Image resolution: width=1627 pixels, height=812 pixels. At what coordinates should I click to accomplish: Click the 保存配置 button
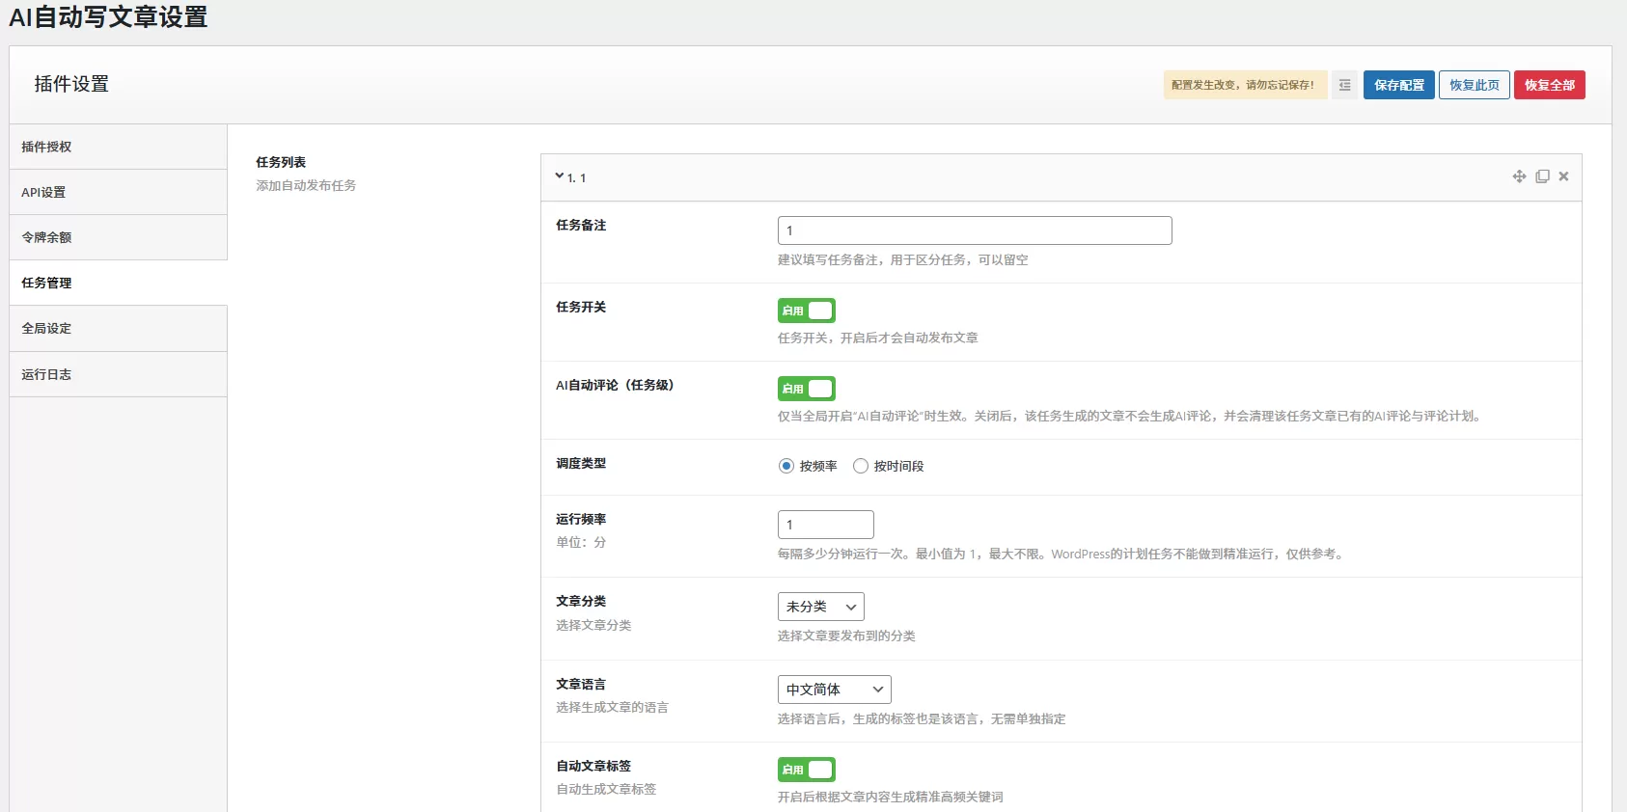1398,85
